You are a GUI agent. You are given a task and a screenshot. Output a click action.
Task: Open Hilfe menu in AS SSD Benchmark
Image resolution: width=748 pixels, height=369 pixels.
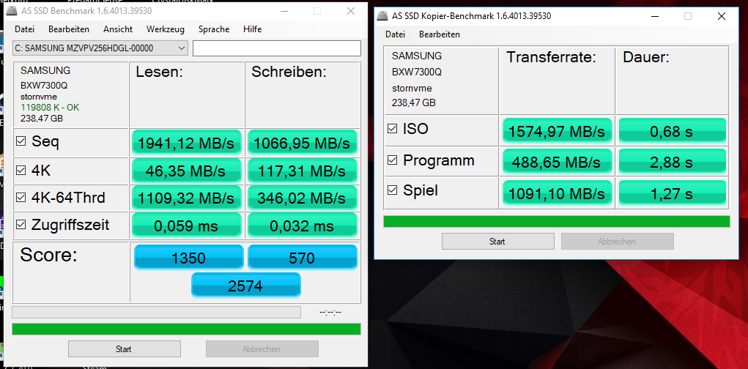(252, 29)
